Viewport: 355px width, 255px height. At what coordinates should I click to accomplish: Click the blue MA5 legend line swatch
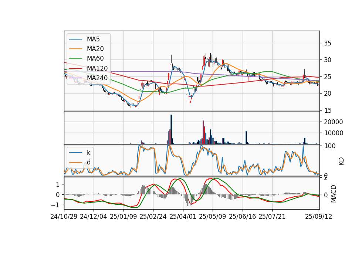click(75, 39)
